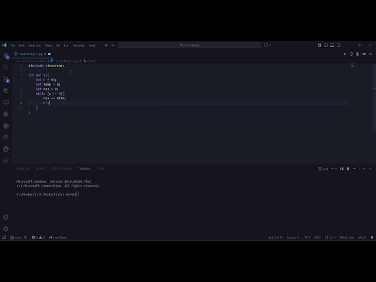Open the Python extension view
This screenshot has width=376, height=282.
6,126
